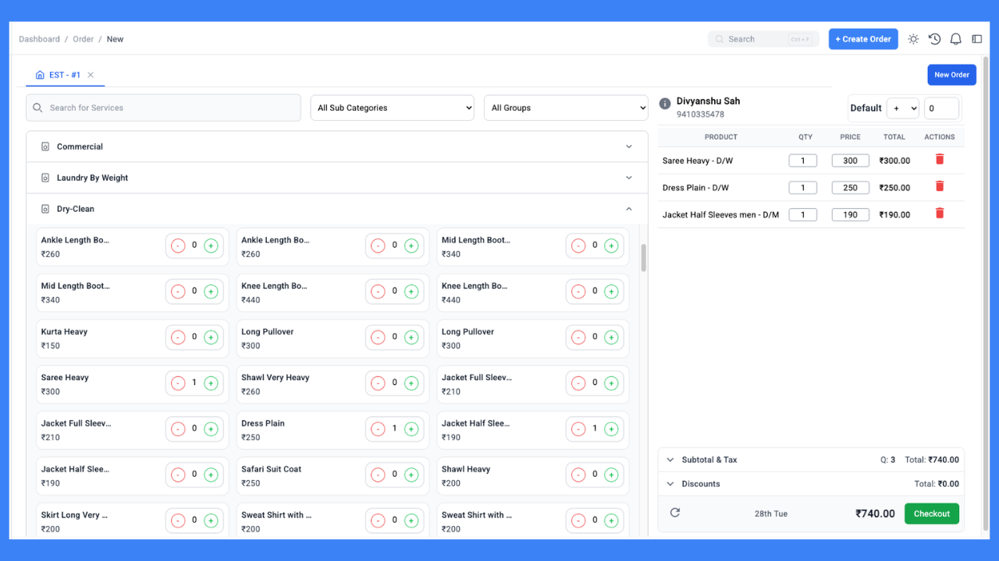Click the green Checkout button
The width and height of the screenshot is (999, 561).
(931, 513)
